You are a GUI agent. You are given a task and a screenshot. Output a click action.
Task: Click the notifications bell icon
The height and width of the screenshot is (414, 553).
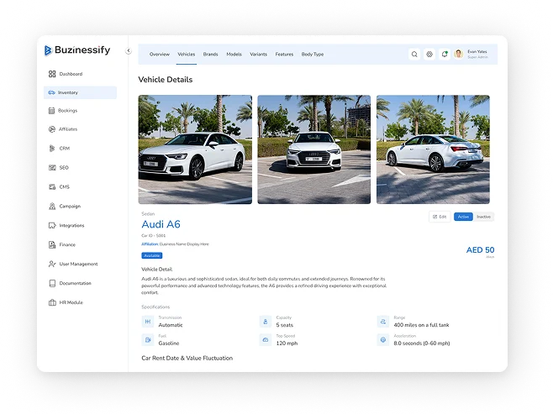[444, 54]
